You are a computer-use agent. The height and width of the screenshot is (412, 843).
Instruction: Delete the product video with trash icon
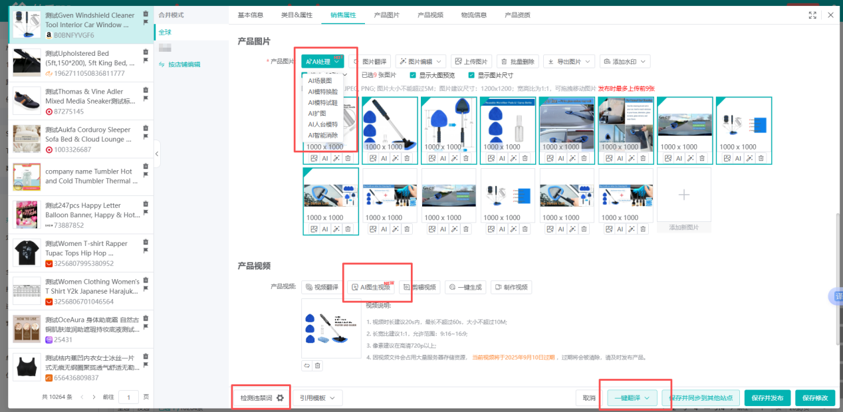[x=318, y=365]
